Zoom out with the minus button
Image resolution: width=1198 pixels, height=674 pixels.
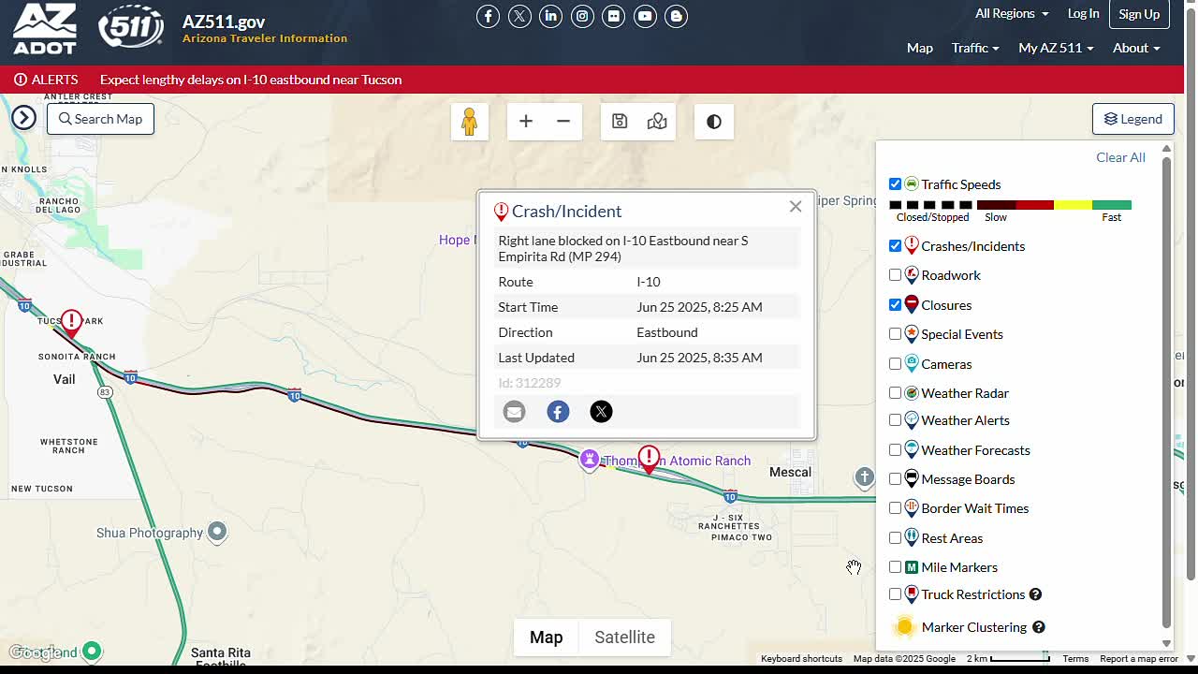tap(563, 122)
